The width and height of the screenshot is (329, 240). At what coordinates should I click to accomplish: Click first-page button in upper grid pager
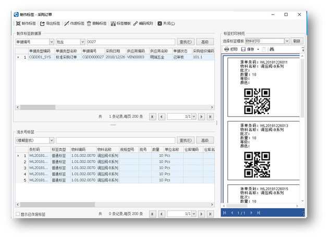(153, 117)
